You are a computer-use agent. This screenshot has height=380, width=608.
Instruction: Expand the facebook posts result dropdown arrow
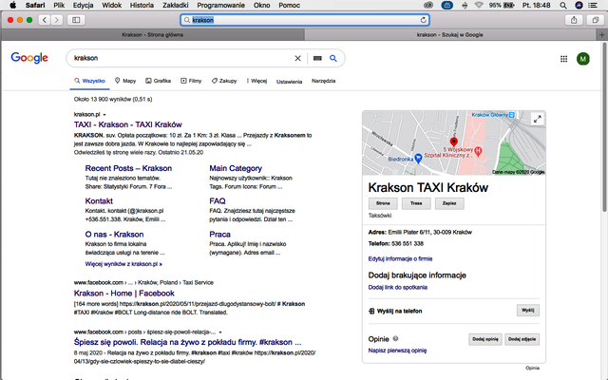220,332
